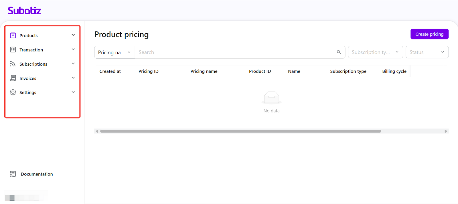This screenshot has width=458, height=204.
Task: Click the Settings gear icon
Action: click(x=13, y=92)
